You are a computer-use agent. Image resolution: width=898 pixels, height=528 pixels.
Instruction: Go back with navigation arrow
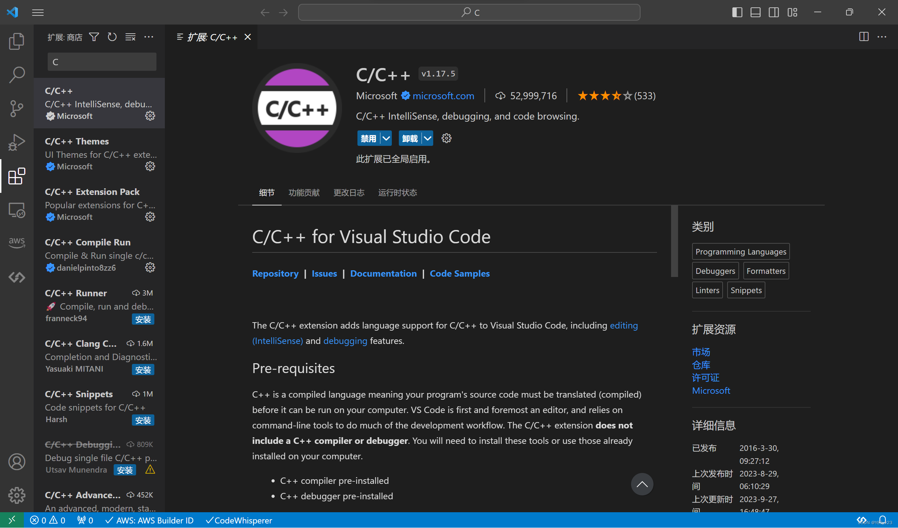coord(265,13)
